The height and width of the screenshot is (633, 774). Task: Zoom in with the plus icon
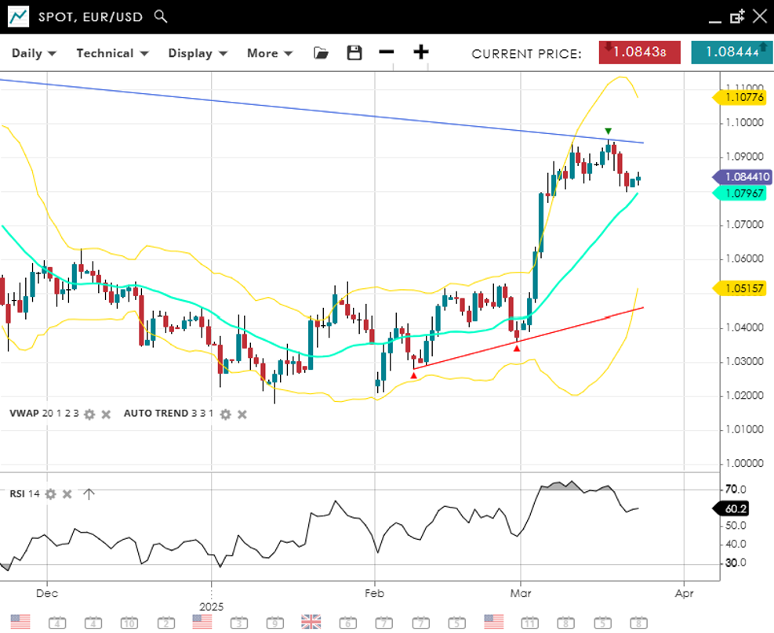coord(421,52)
